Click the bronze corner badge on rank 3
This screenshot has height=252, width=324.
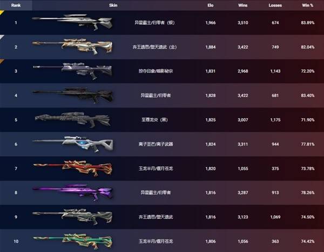point(2,61)
